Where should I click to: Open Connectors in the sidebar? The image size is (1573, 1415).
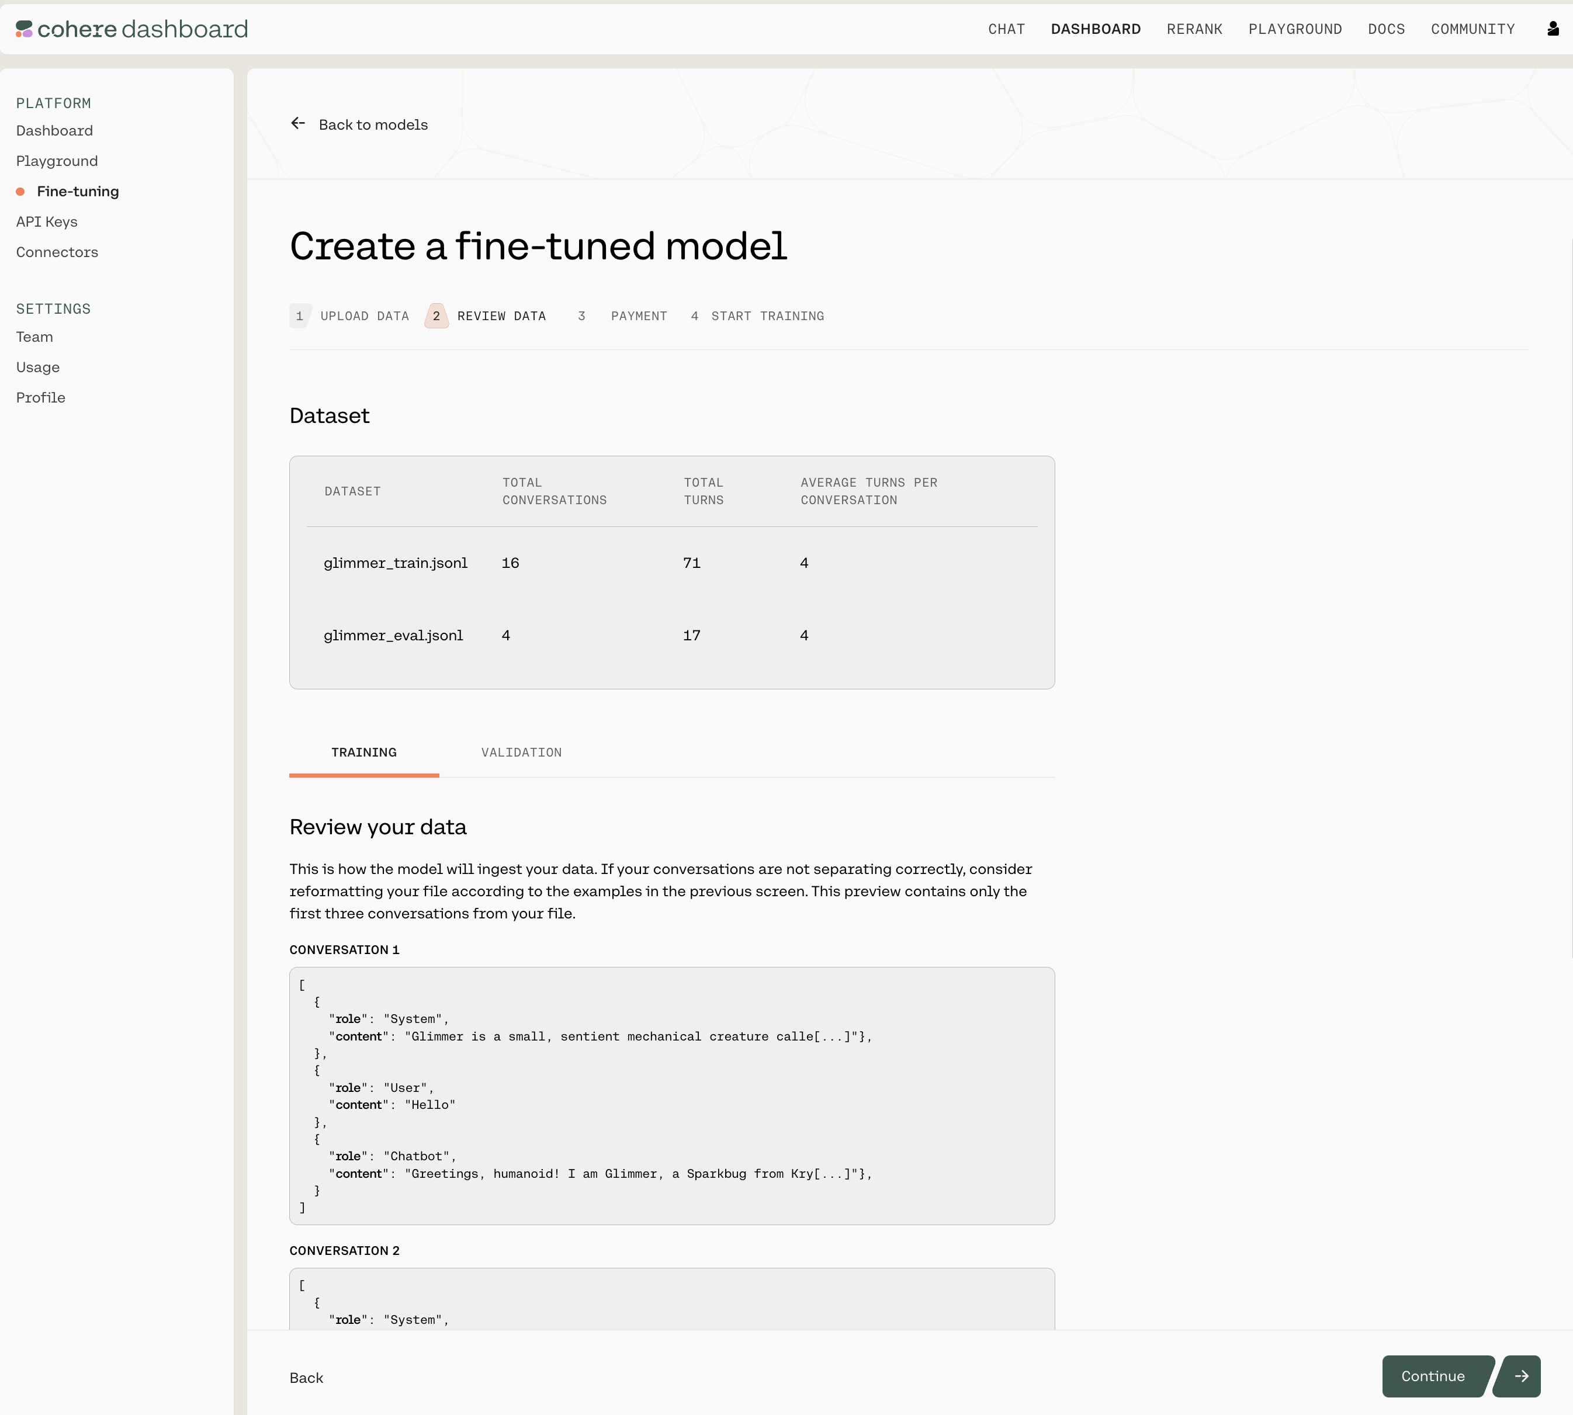point(57,252)
